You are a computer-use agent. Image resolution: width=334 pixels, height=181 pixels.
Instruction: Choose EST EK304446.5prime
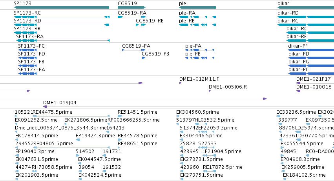[201, 136]
